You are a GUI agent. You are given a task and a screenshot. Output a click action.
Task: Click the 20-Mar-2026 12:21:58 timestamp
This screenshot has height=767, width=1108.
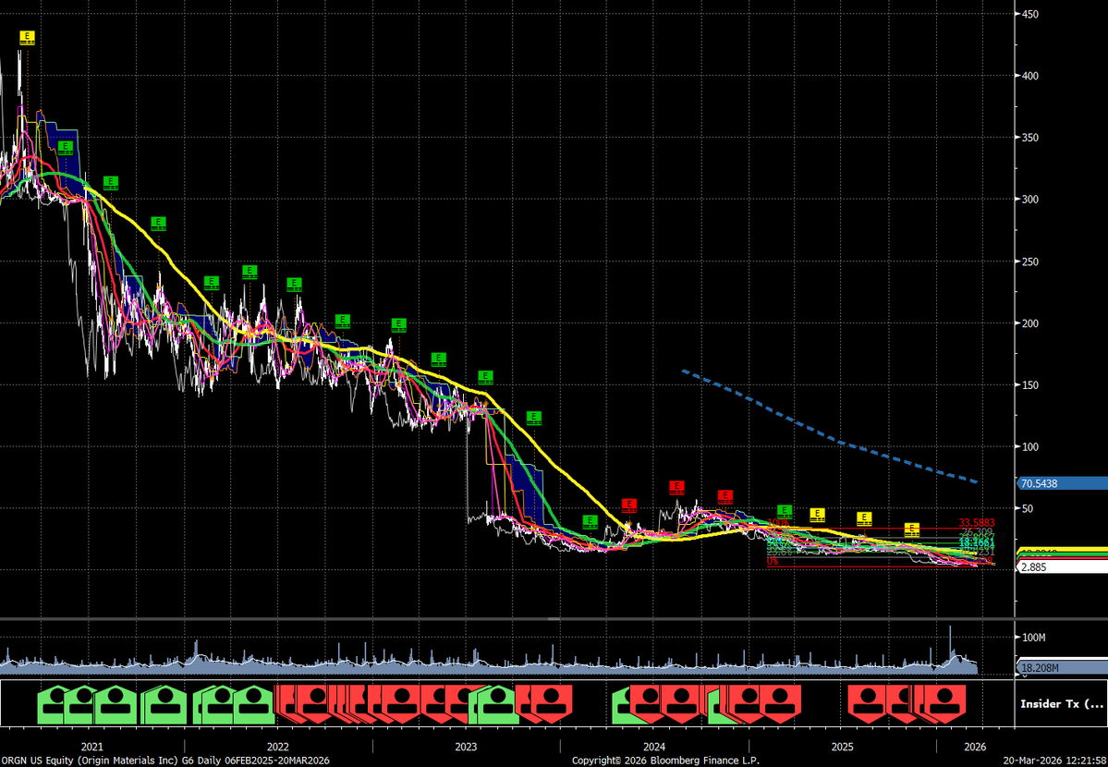[1055, 761]
